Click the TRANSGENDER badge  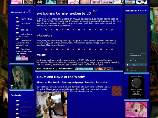[65, 69]
